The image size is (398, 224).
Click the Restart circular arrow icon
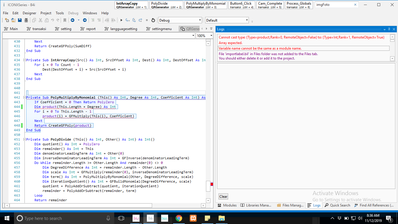153,20
